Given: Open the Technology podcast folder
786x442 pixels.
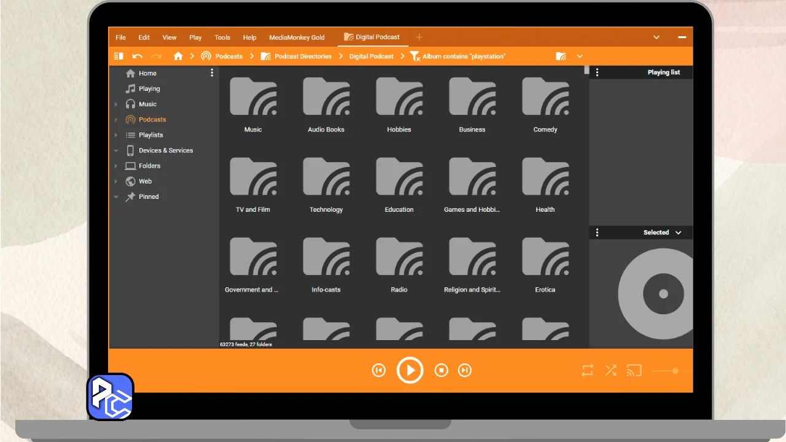Looking at the screenshot, I should (x=326, y=184).
